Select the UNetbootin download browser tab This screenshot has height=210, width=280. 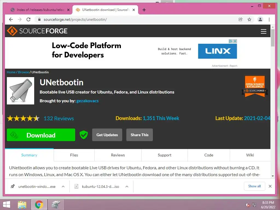[x=105, y=10]
